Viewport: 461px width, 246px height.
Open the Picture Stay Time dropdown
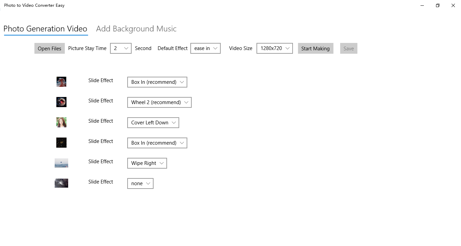tap(121, 48)
